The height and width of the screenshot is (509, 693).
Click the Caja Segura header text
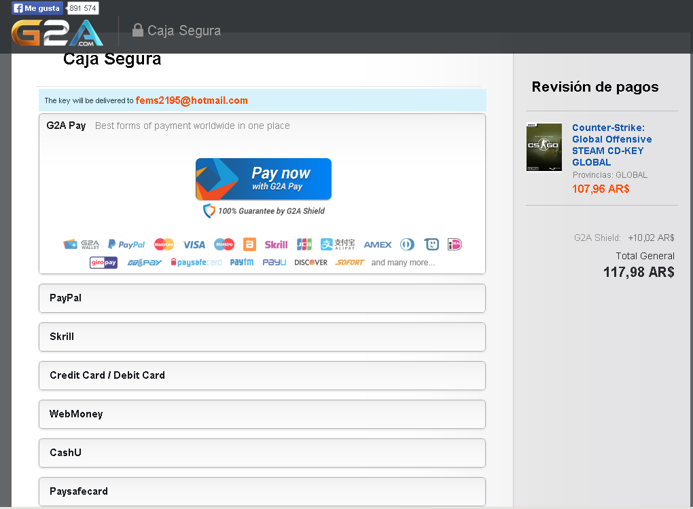[x=184, y=31]
